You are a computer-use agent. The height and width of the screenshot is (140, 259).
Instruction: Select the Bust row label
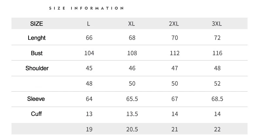click(x=37, y=53)
